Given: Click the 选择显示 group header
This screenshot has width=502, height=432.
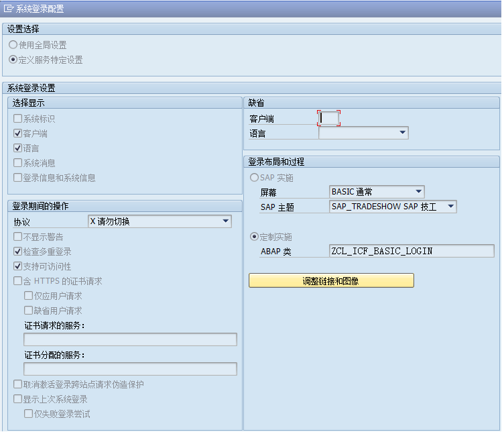Looking at the screenshot, I should click(29, 103).
